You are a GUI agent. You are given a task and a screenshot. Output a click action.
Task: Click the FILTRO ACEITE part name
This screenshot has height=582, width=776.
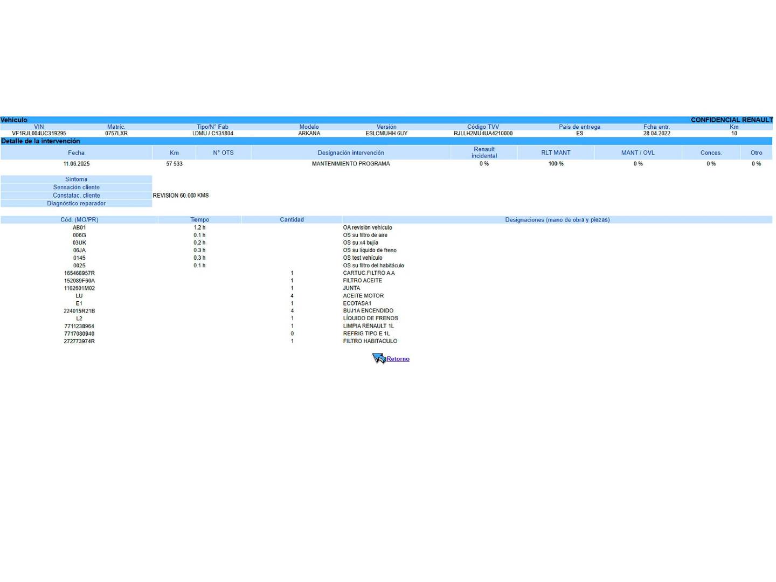pos(363,281)
